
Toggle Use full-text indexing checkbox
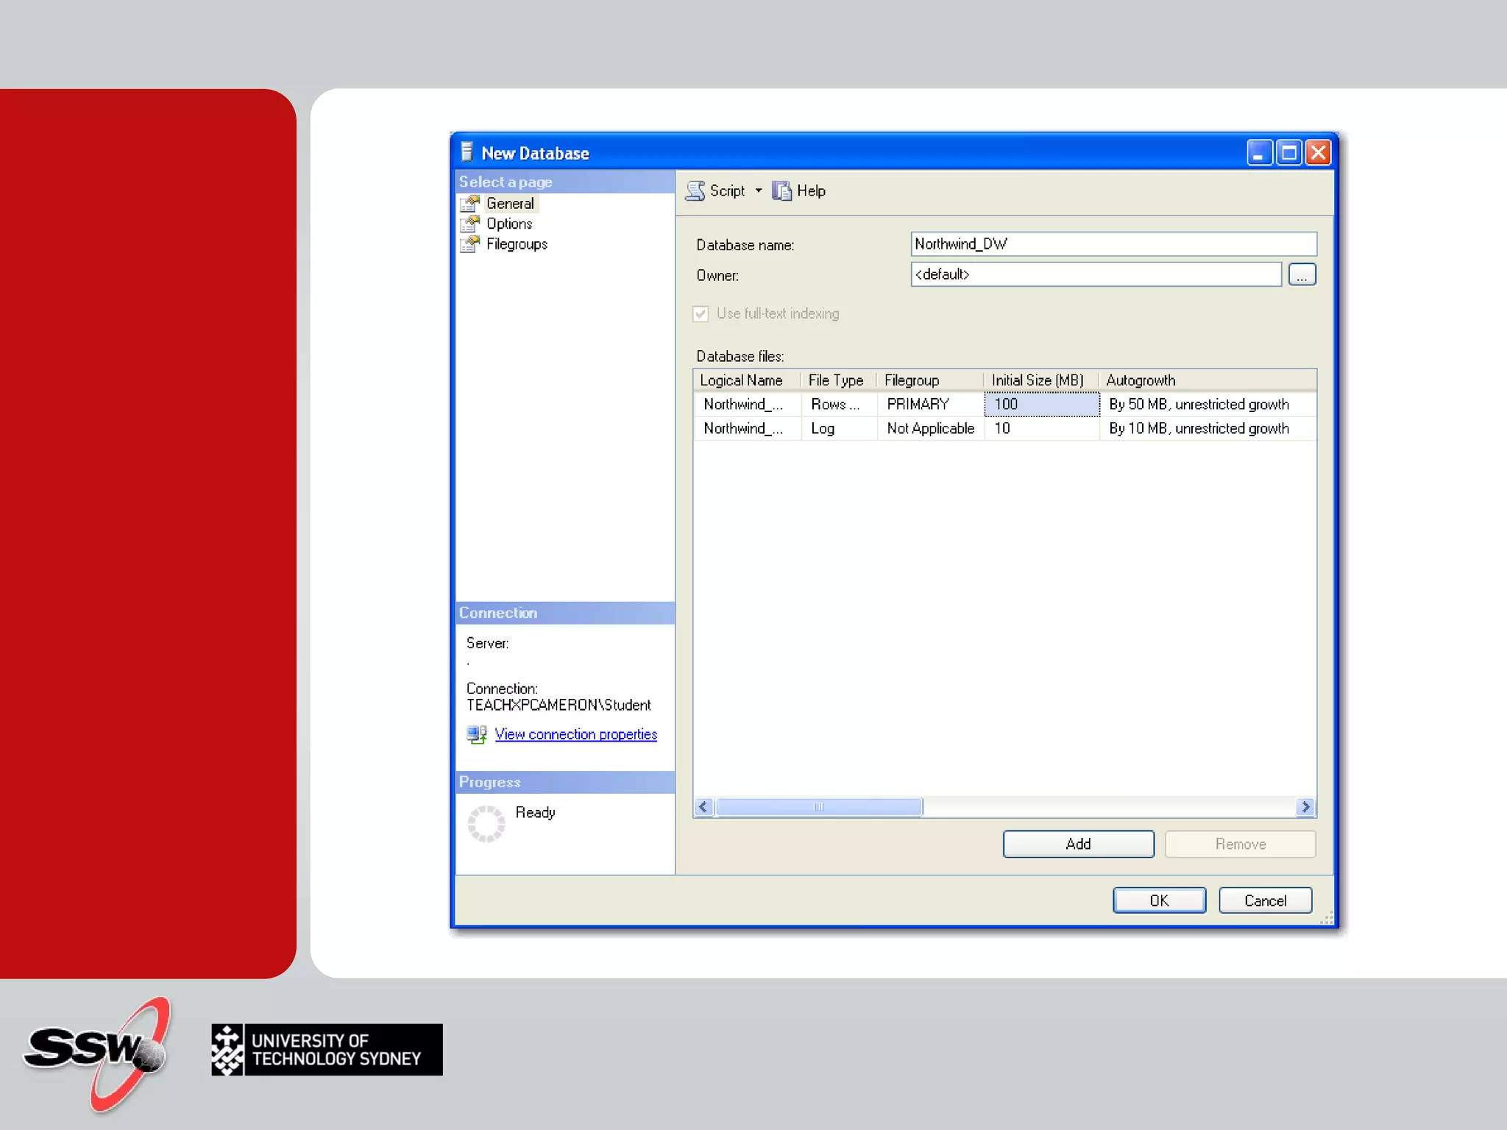coord(701,314)
